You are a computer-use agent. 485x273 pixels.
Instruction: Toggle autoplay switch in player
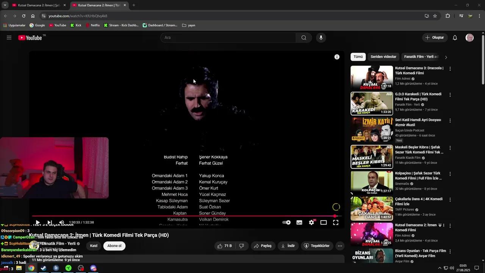pos(286,223)
